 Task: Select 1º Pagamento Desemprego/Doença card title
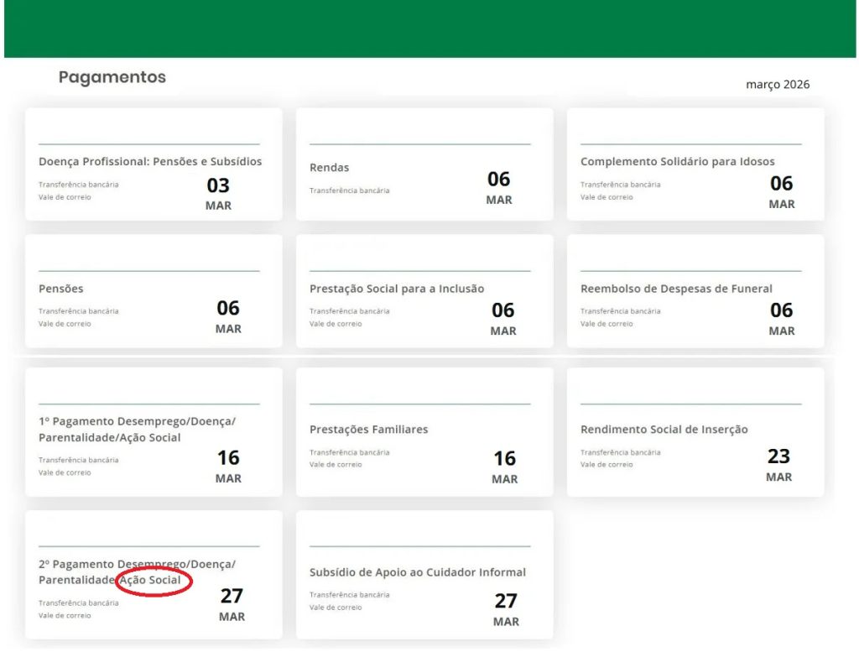click(137, 422)
